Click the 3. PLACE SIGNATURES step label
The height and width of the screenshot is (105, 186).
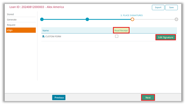click(132, 15)
